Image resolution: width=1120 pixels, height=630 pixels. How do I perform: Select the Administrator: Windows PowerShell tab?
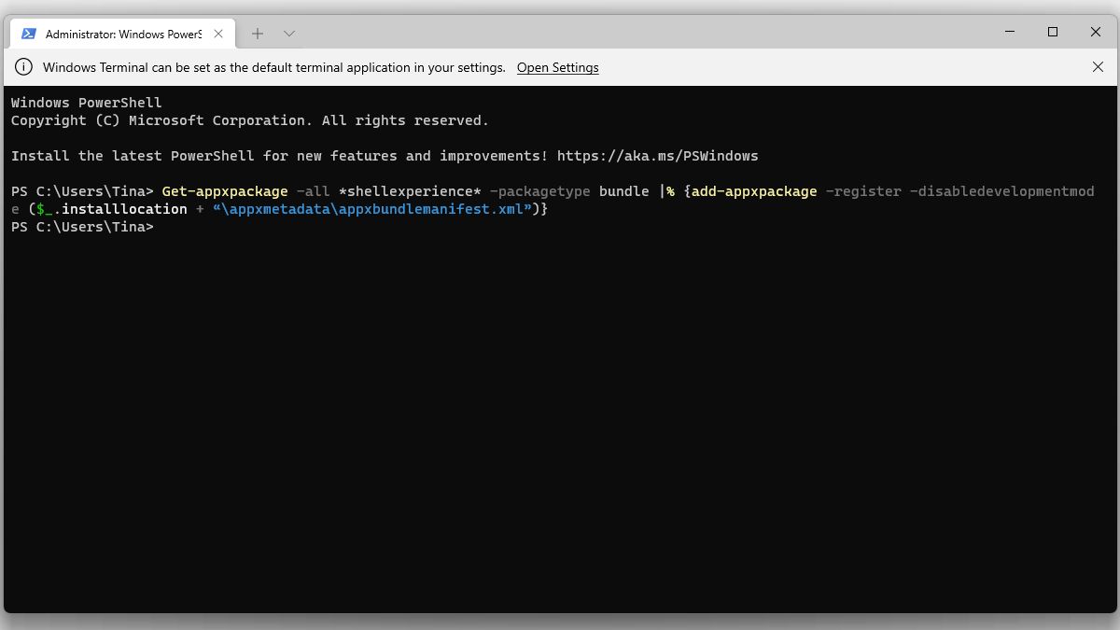coord(123,34)
